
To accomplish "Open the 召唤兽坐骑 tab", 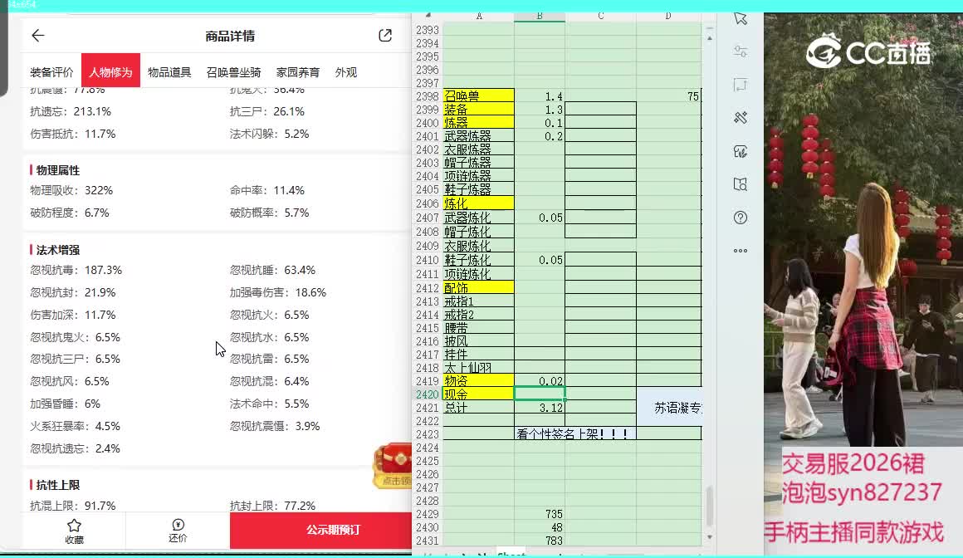I will (233, 72).
